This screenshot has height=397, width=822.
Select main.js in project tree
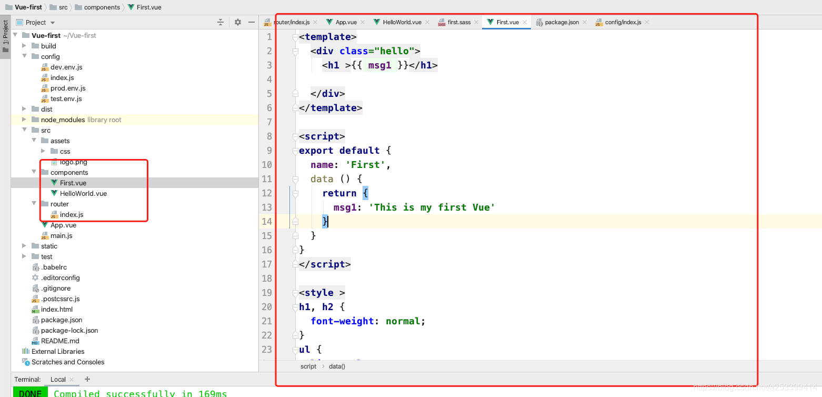62,235
